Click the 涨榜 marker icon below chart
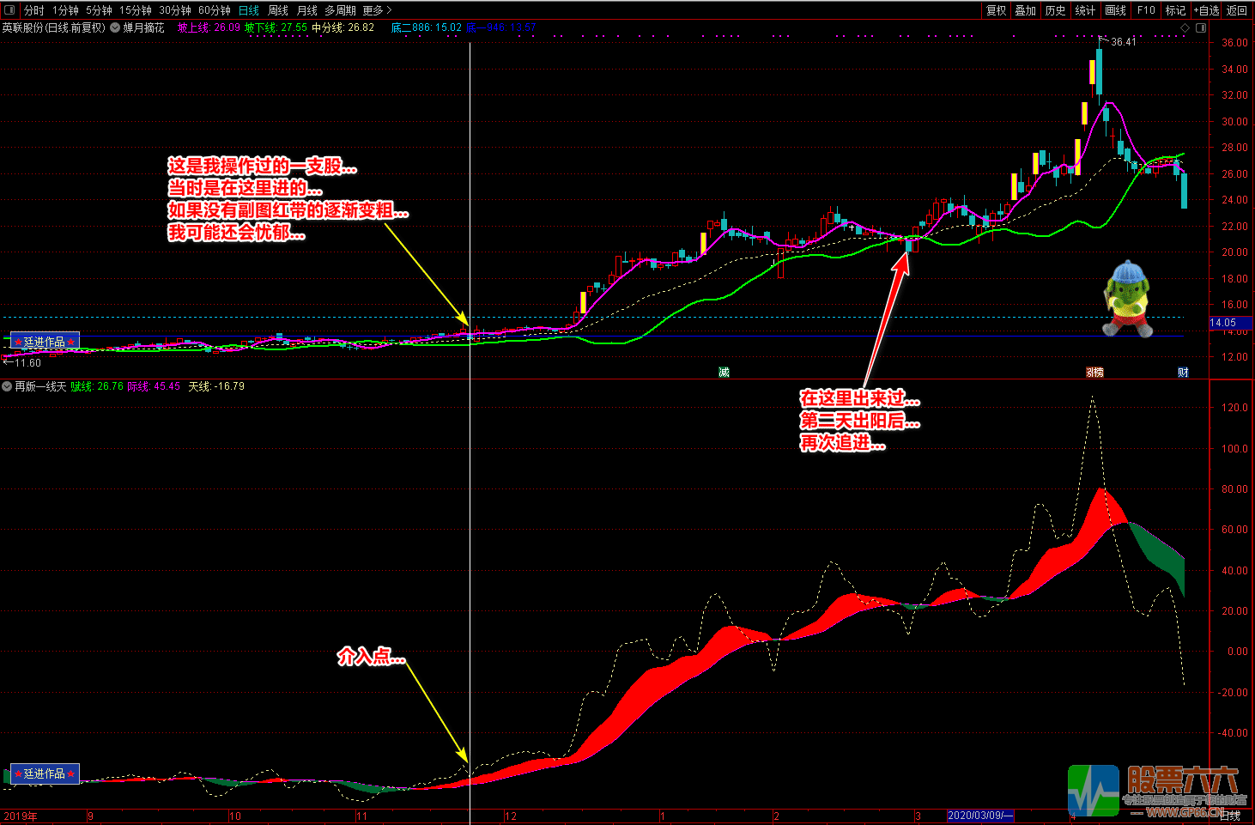This screenshot has height=825, width=1255. [1094, 372]
